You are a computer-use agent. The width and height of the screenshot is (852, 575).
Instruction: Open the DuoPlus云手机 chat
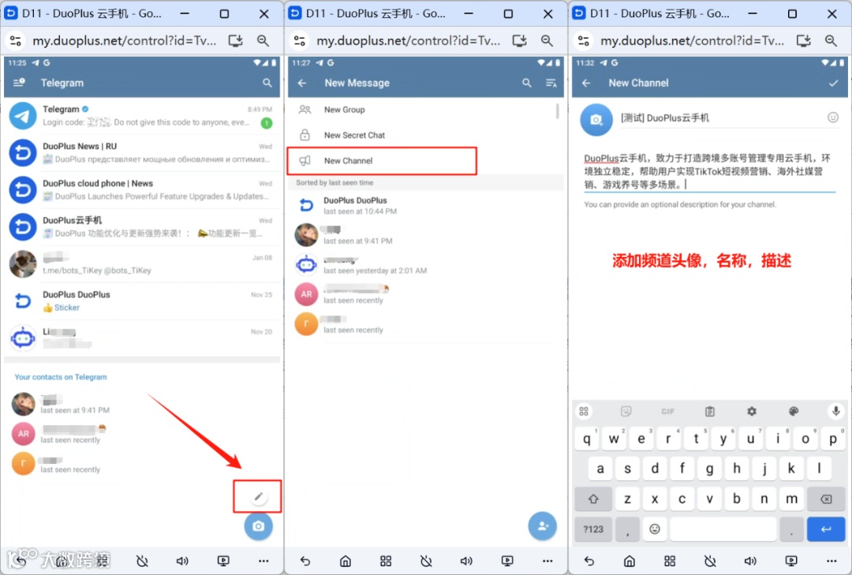[142, 226]
